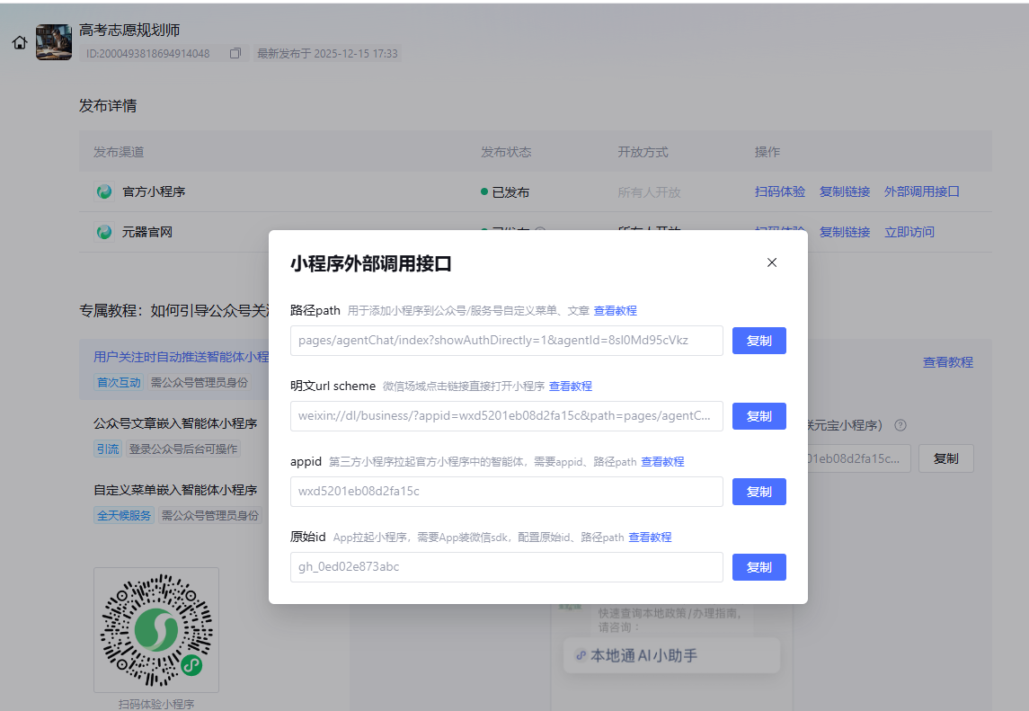
Task: Close the 小程序外部调用接口 dialog
Action: 772,262
